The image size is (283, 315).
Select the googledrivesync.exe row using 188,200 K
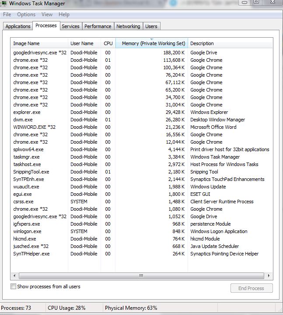141,53
